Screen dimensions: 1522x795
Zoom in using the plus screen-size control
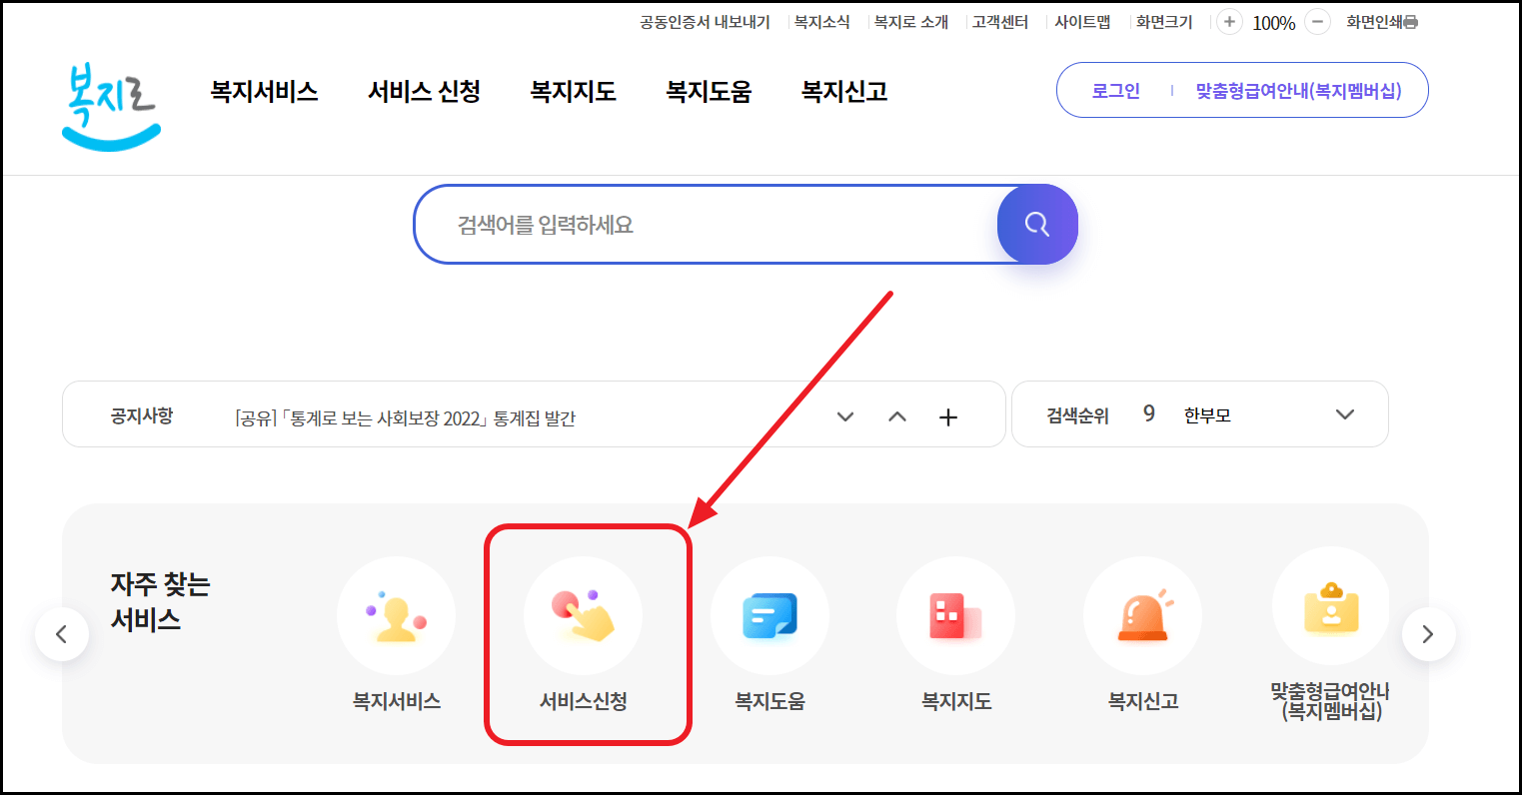1228,21
